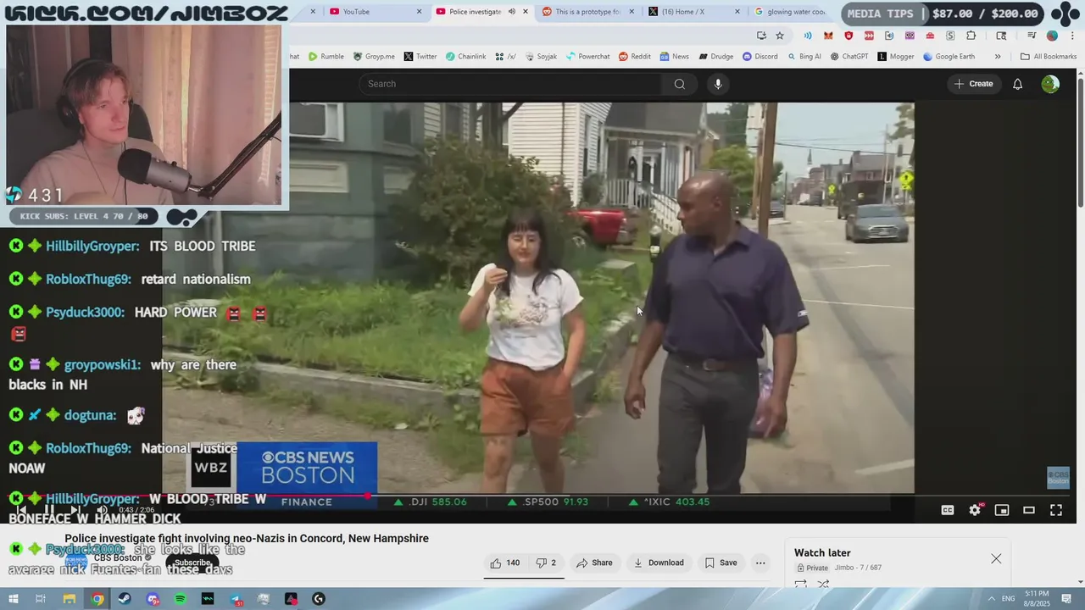Open File Explorer from the taskbar
The image size is (1085, 610).
pos(70,599)
